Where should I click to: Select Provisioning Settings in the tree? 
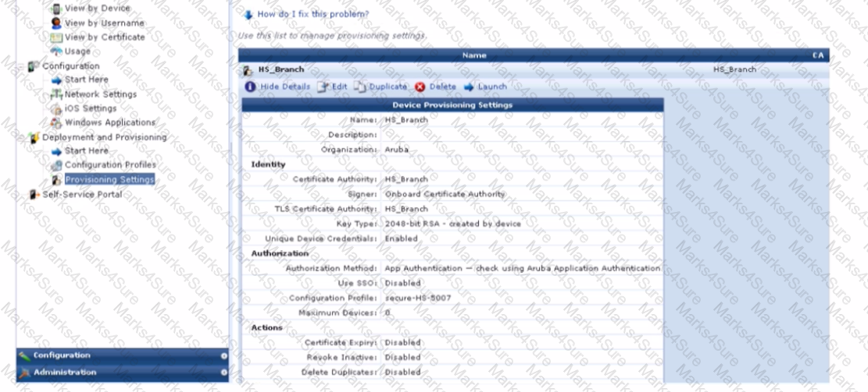[x=109, y=180]
